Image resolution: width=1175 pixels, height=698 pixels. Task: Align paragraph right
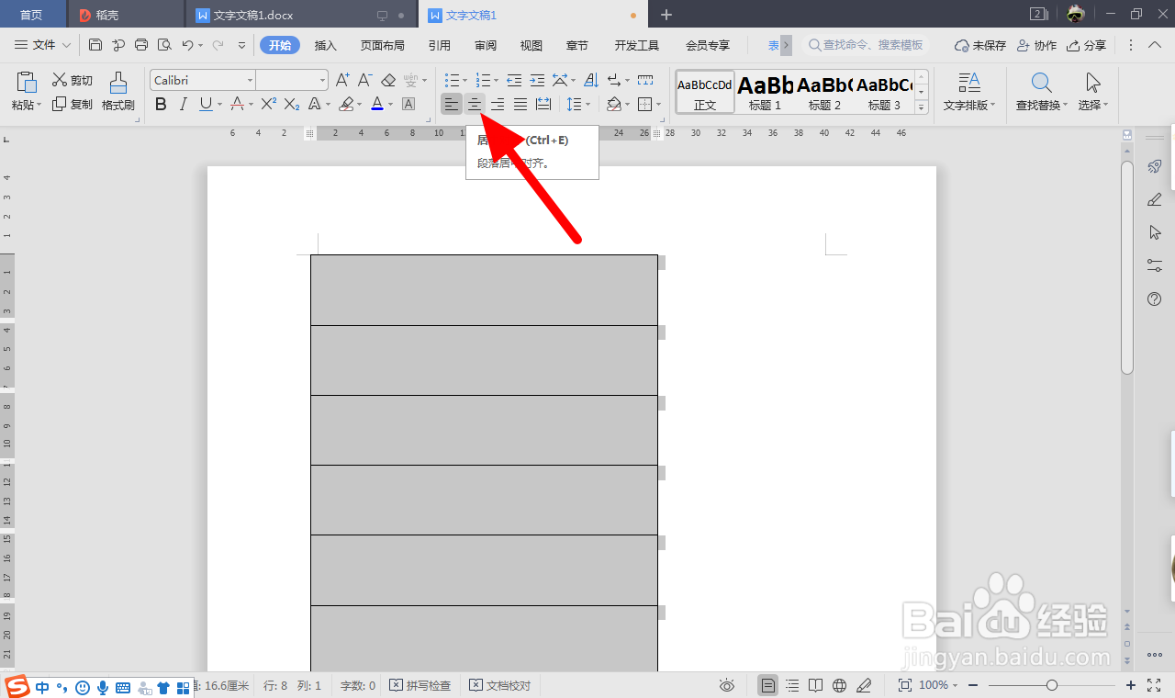[498, 104]
